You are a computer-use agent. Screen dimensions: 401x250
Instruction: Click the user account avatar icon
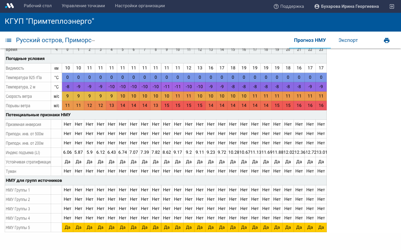(x=317, y=6)
